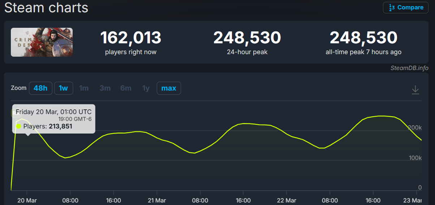The height and width of the screenshot is (205, 435).
Task: Open the Crimson Desert game thumbnail
Action: pyautogui.click(x=42, y=42)
